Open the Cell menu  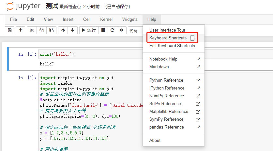point(87,19)
